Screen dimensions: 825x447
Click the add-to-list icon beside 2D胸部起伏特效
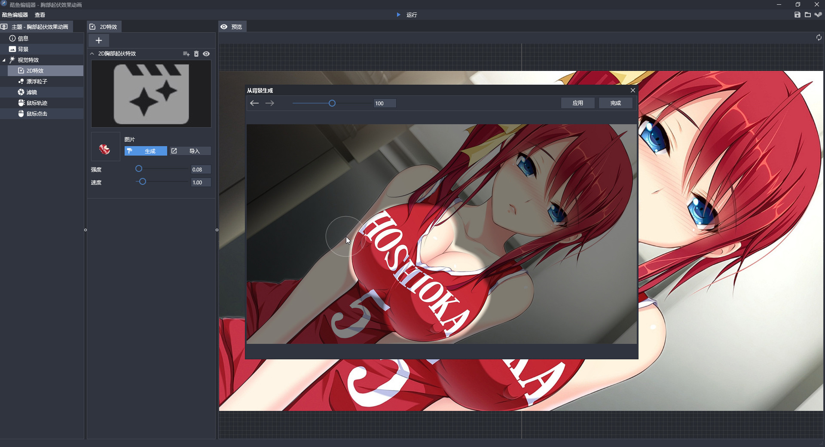186,54
